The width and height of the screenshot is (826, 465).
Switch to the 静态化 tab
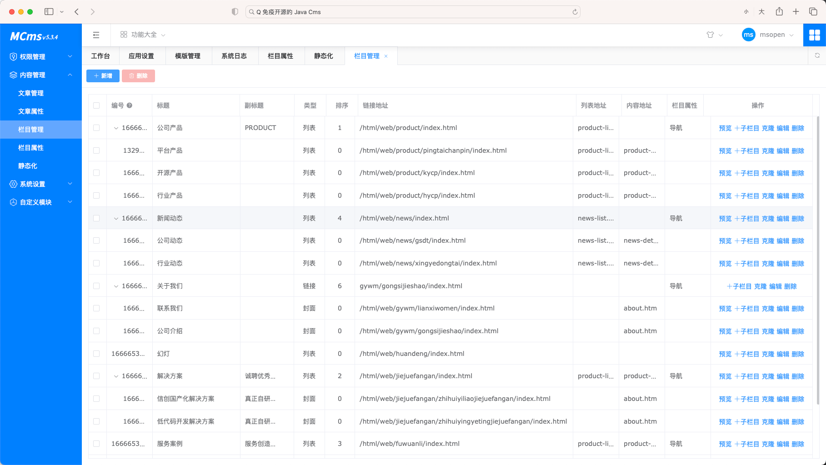click(x=323, y=55)
